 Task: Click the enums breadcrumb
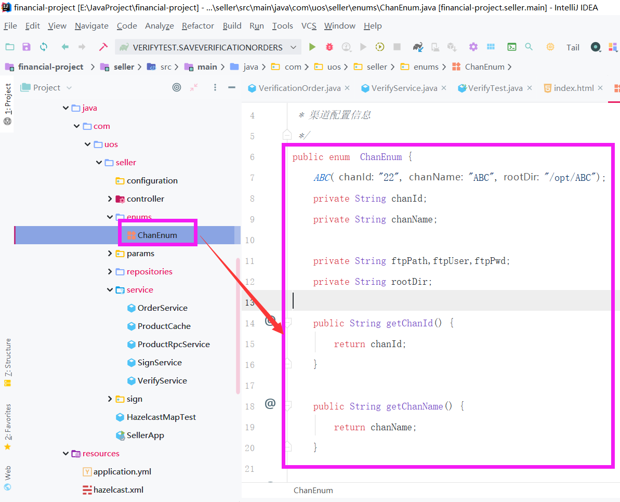tap(426, 67)
